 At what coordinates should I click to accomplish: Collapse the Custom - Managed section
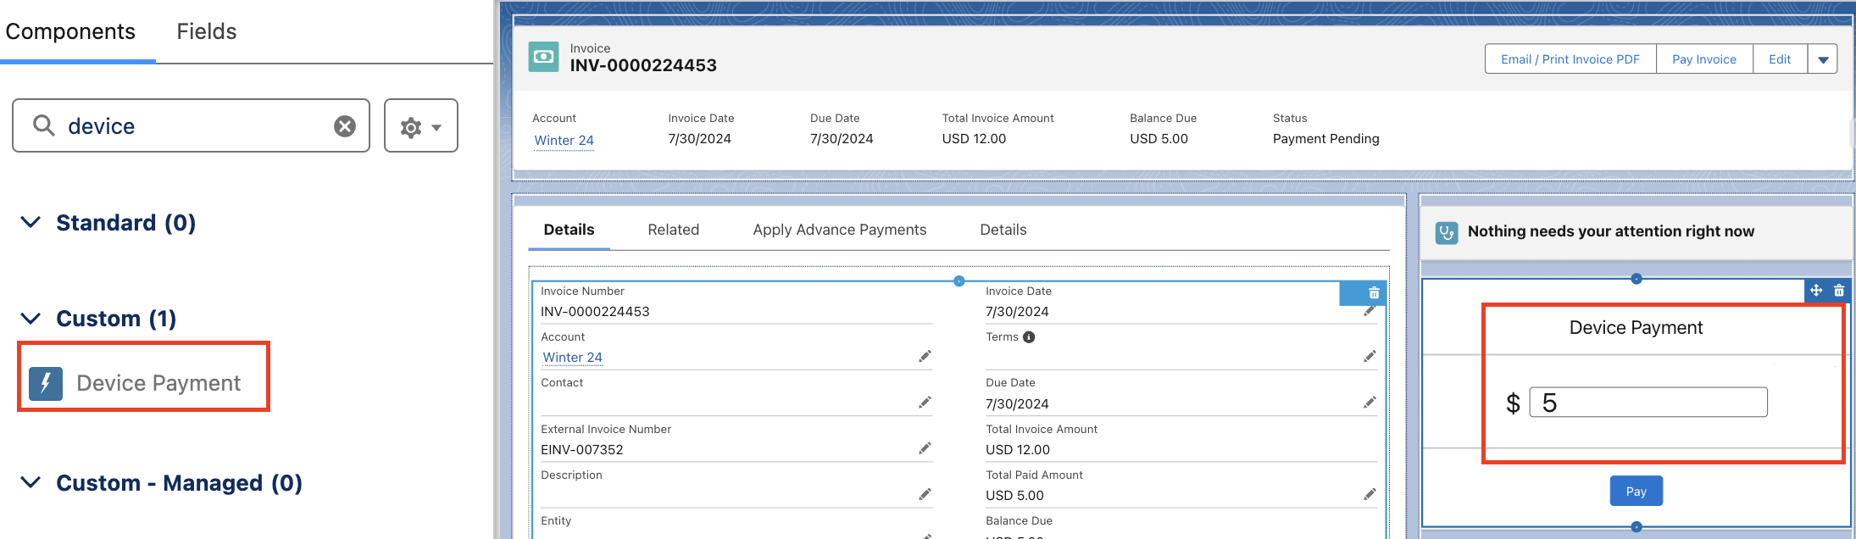click(x=31, y=483)
